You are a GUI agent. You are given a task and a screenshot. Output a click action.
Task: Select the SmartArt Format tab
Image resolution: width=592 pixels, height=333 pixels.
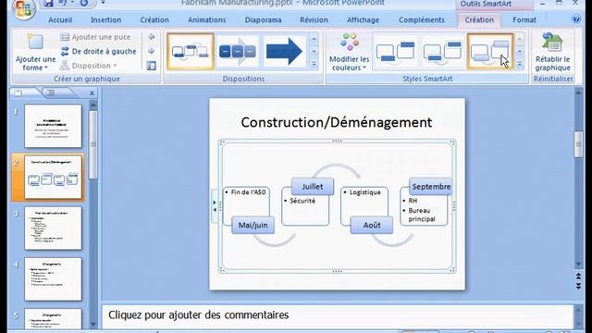click(x=524, y=20)
